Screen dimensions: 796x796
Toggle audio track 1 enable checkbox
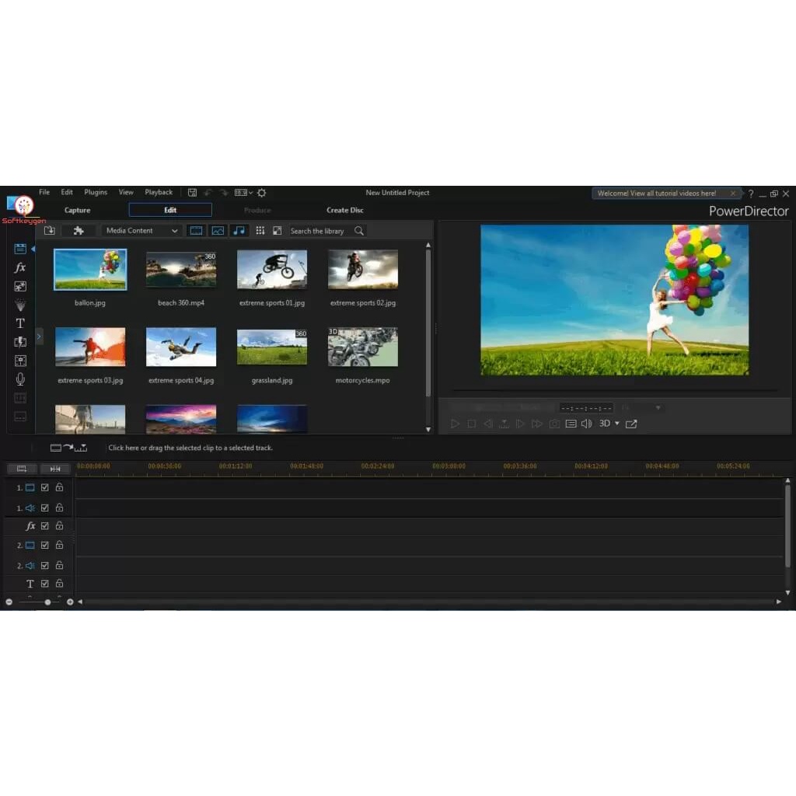44,508
